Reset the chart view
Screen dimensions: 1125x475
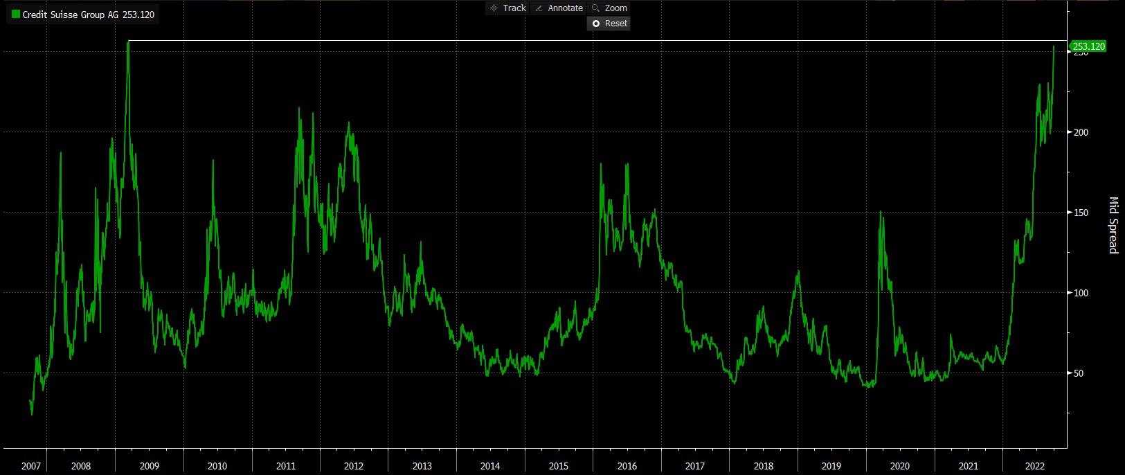tap(609, 24)
